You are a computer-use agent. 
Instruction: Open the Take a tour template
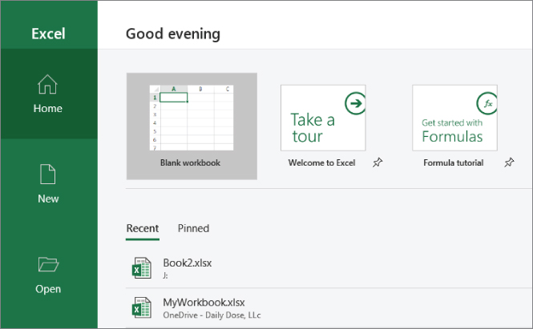point(323,118)
